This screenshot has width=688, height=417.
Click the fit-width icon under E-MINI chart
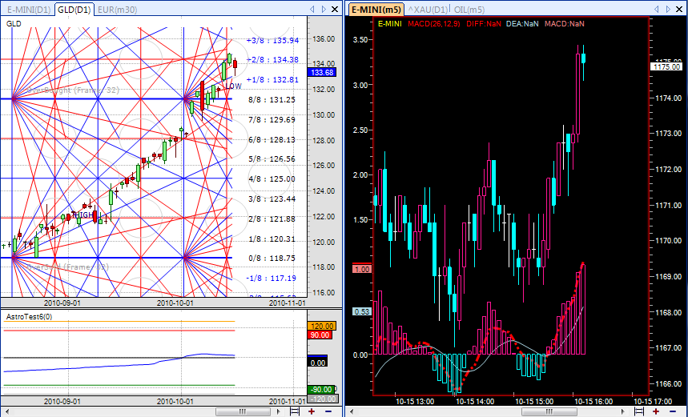point(639,411)
